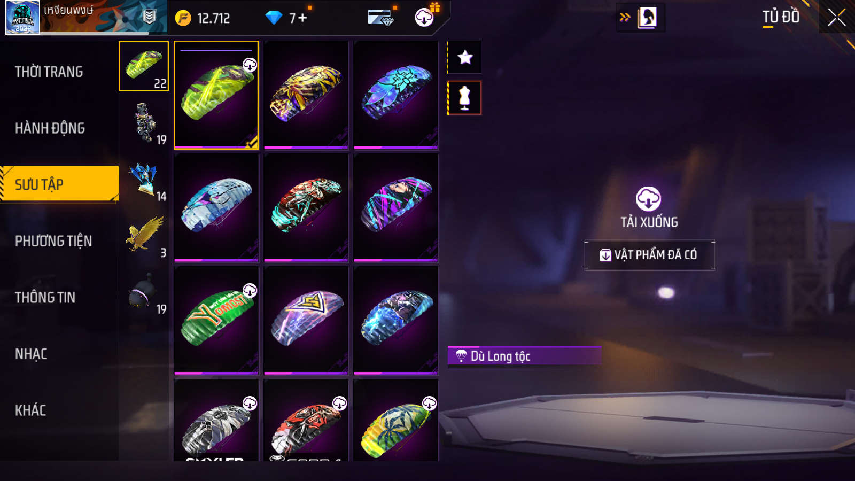The image size is (855, 481).
Task: Click the TỦ ĐỒ header link
Action: coord(781,17)
